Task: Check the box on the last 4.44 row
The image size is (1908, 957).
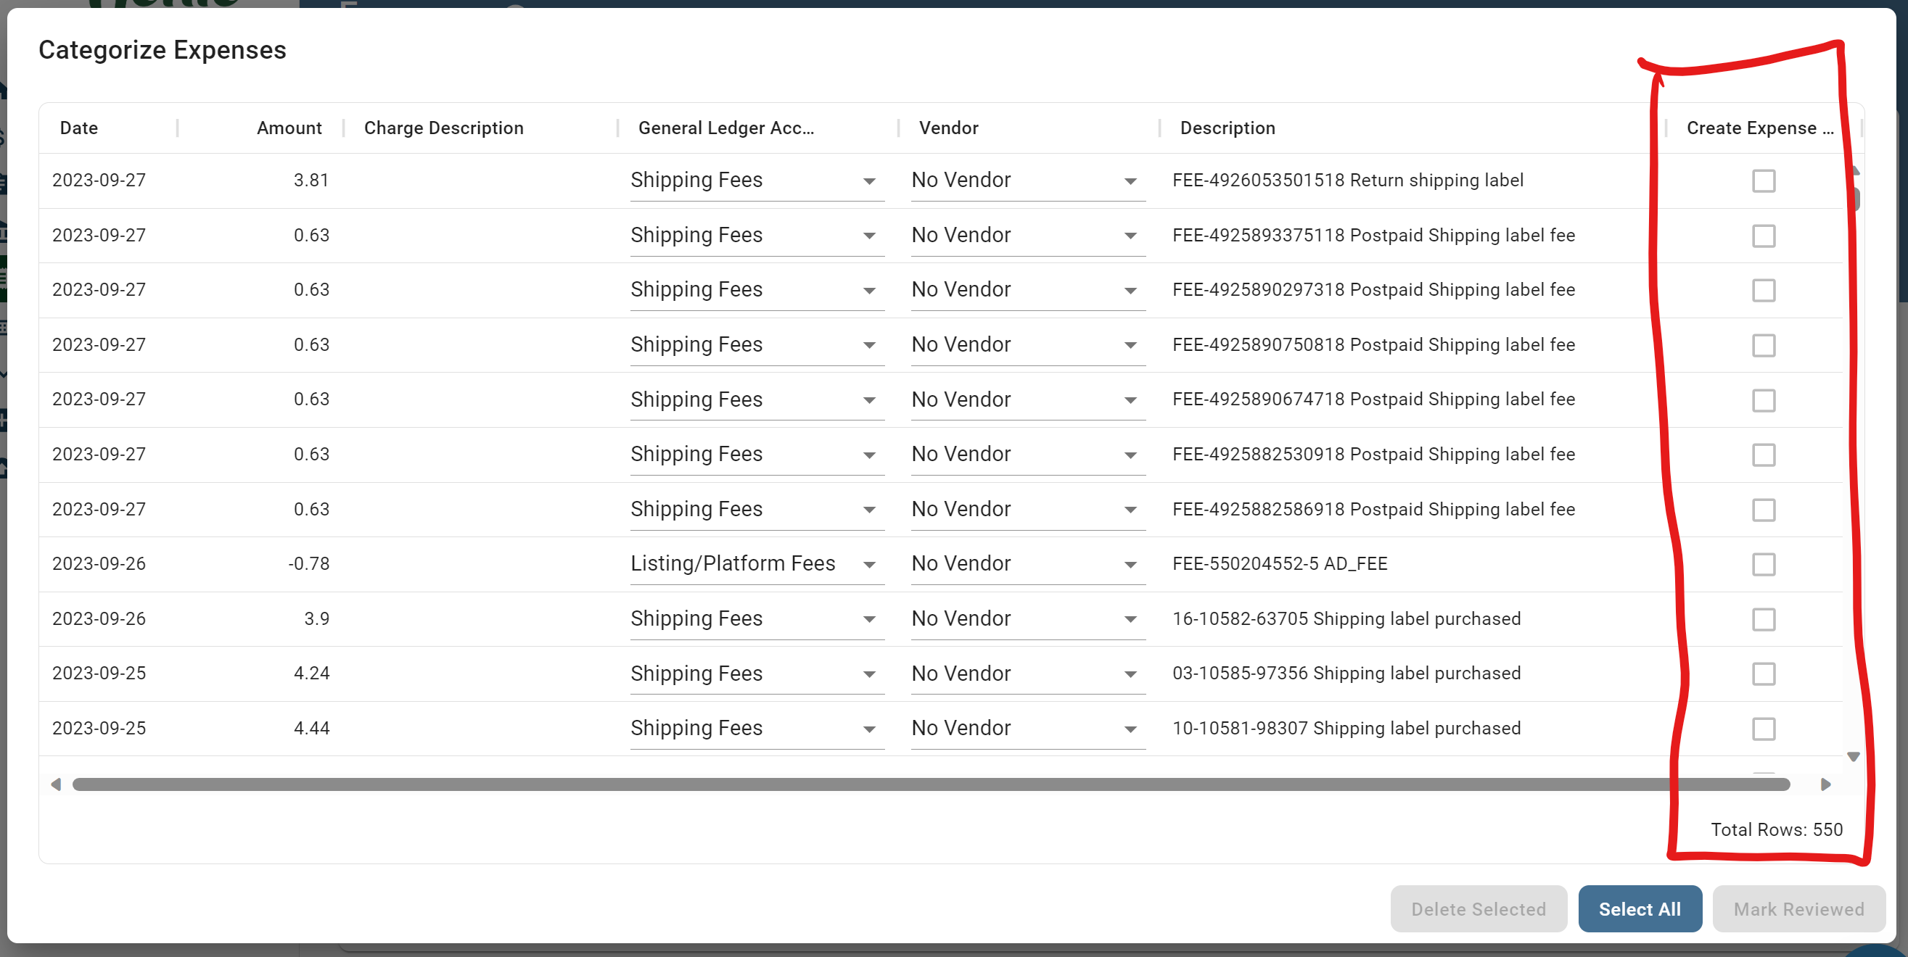Action: (1765, 729)
